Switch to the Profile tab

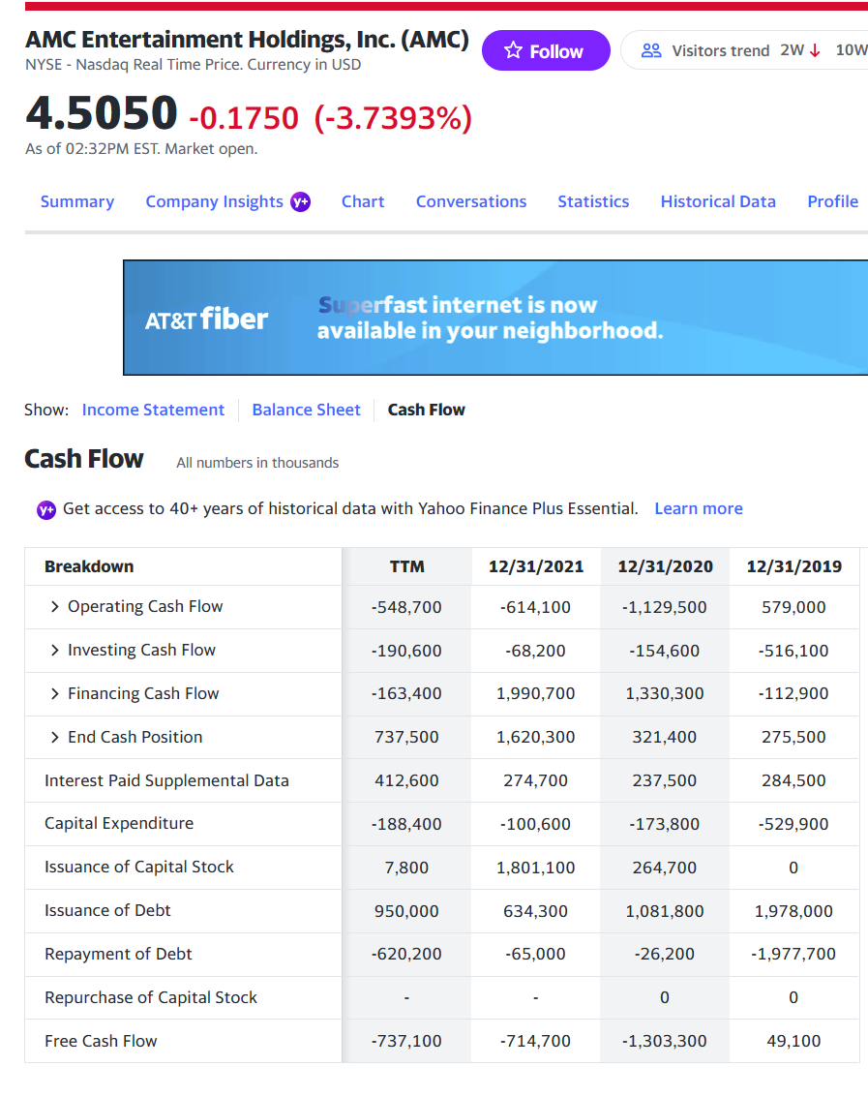coord(832,201)
